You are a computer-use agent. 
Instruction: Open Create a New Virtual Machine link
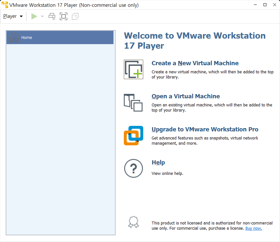(195, 63)
